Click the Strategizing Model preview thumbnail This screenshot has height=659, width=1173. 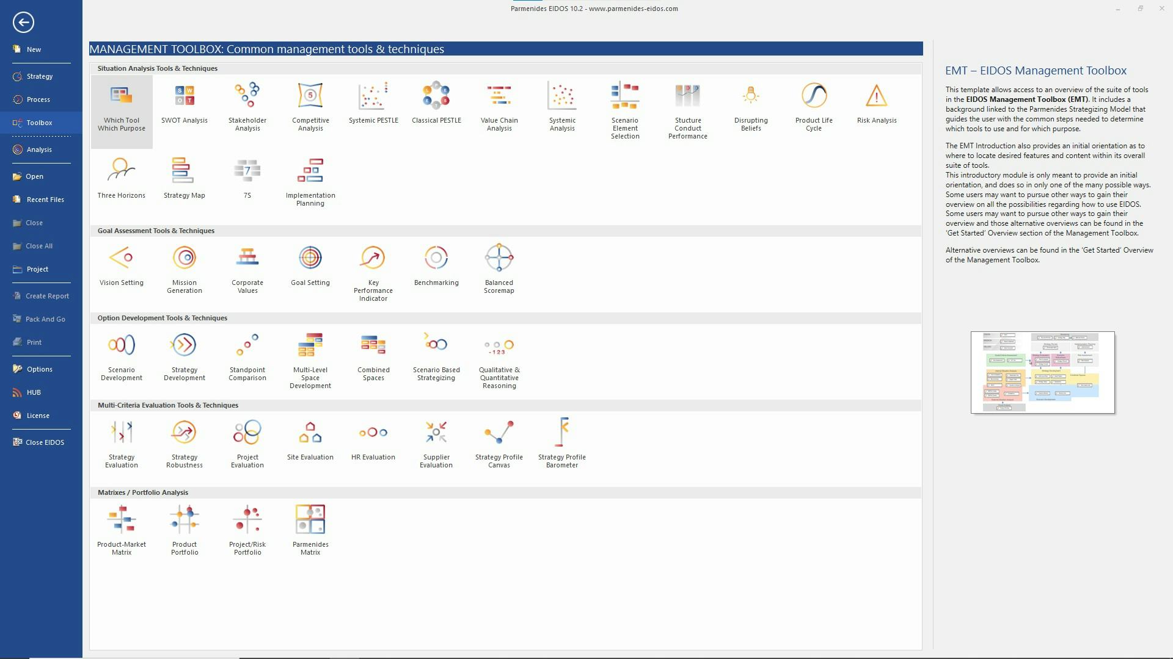pyautogui.click(x=1042, y=372)
